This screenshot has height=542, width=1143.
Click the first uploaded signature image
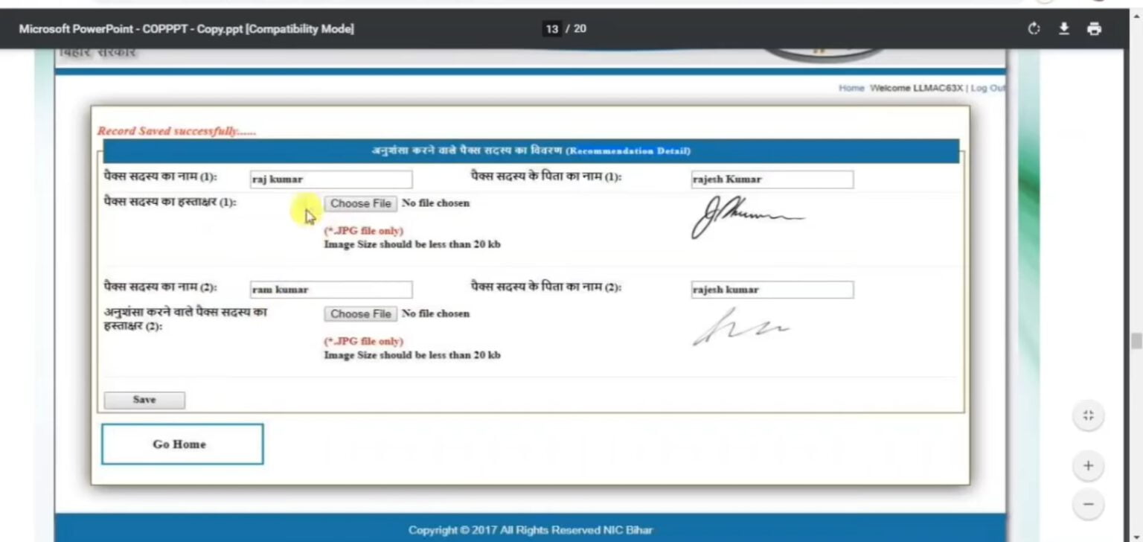(x=747, y=217)
